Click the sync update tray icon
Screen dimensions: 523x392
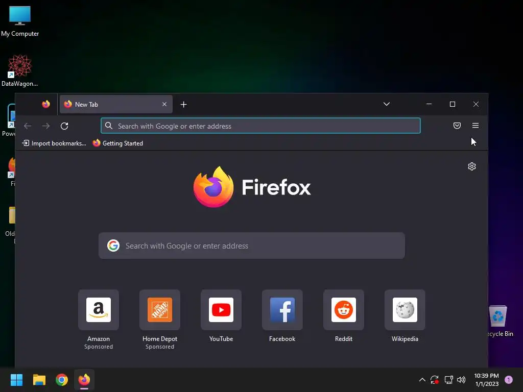(434, 380)
